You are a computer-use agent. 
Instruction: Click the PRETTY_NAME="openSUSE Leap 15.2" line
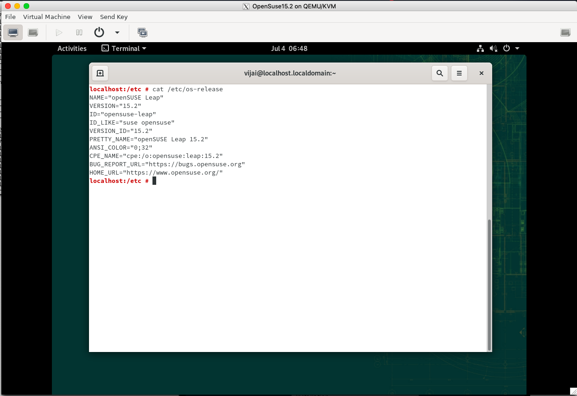(149, 139)
